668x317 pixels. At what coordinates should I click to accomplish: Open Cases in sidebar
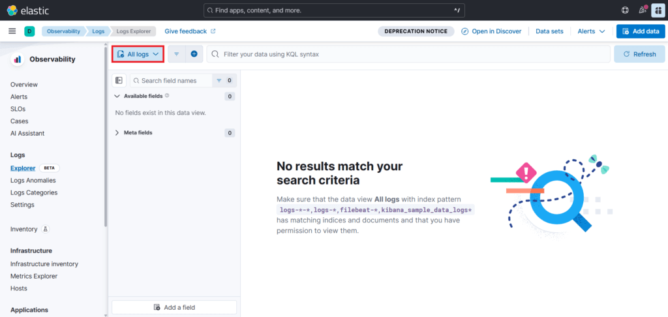point(19,121)
